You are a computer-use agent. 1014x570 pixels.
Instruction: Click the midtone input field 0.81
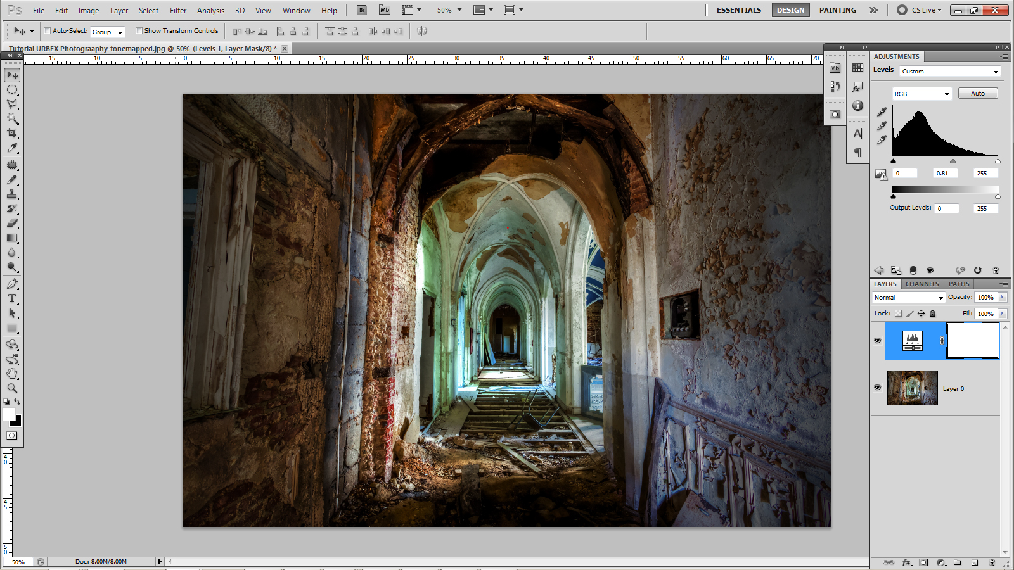pos(944,174)
